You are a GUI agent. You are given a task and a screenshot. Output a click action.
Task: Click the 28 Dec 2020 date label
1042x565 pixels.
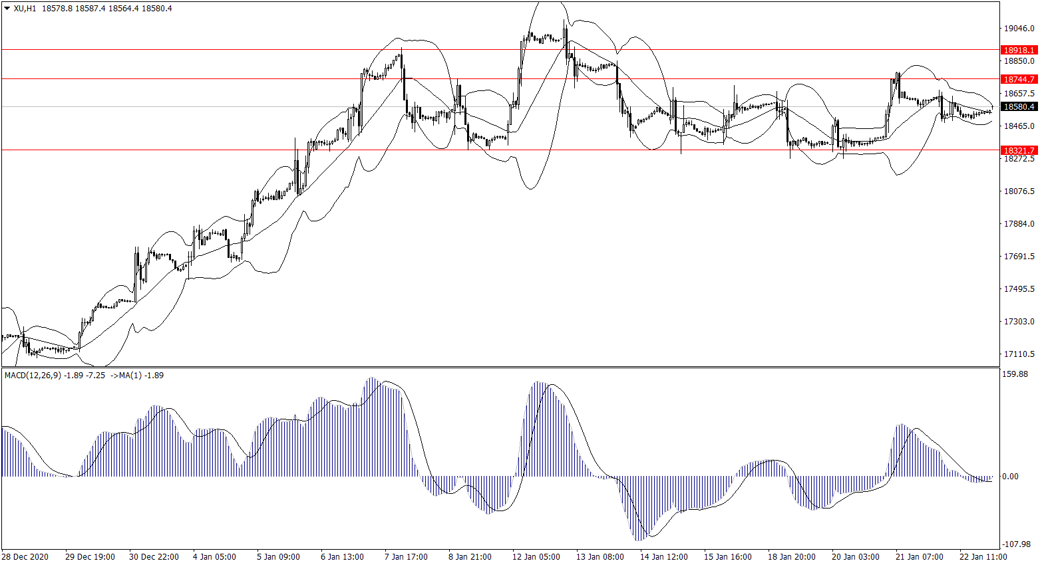(25, 557)
